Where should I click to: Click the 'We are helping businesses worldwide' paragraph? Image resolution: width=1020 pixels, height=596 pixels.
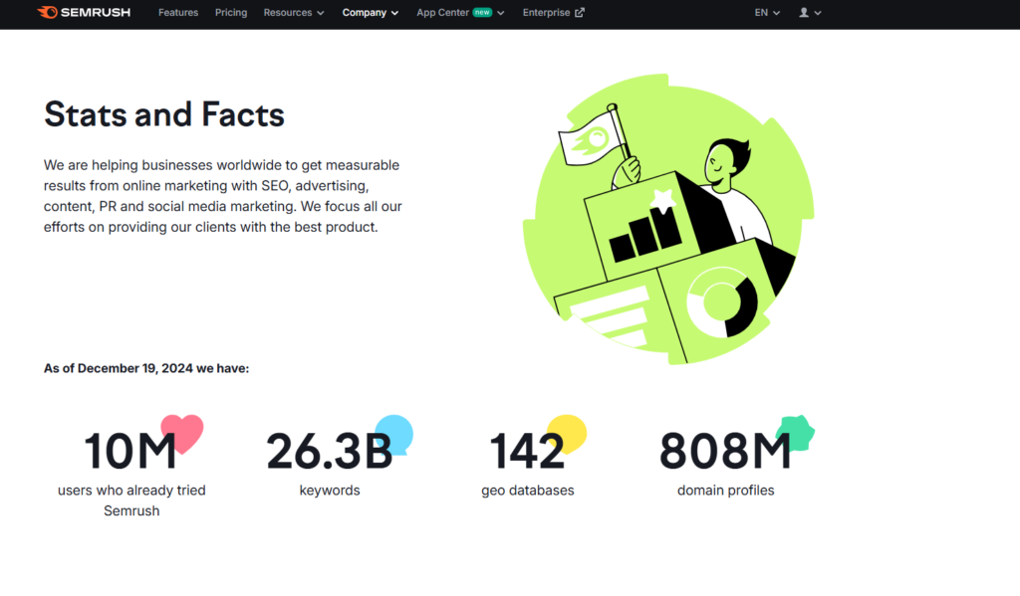tap(222, 196)
